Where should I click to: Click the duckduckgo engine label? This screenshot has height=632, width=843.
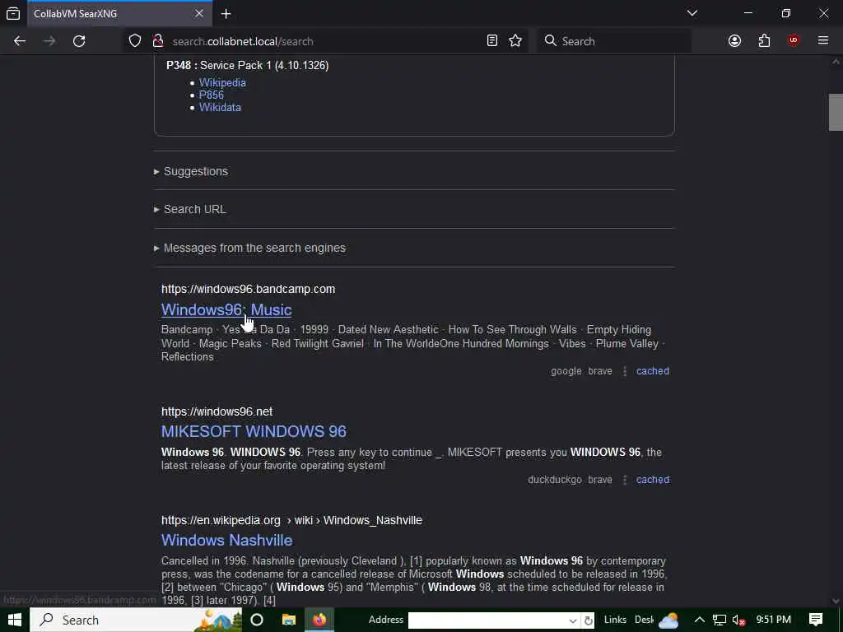pyautogui.click(x=555, y=480)
